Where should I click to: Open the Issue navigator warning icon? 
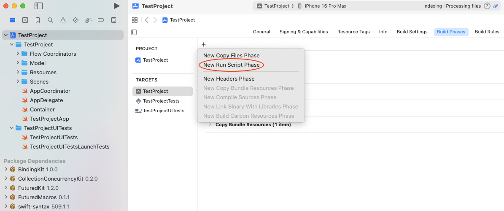[x=63, y=20]
